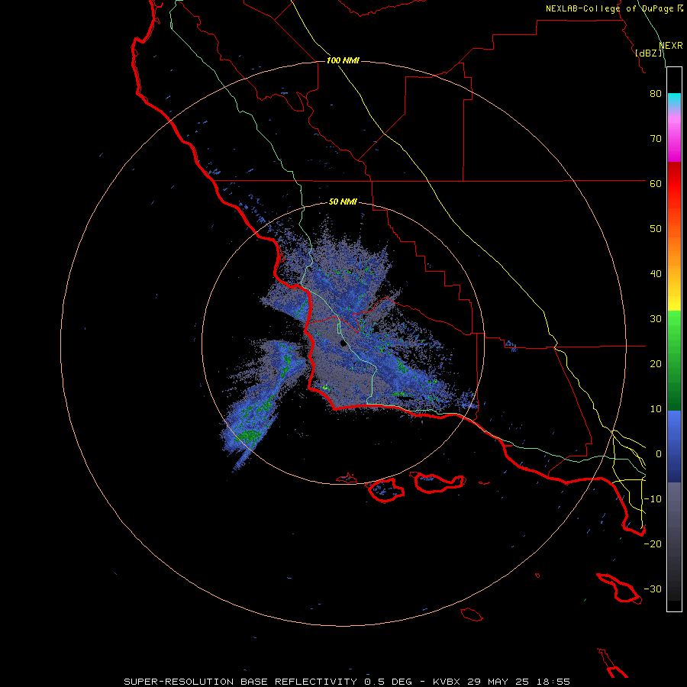Select the -20 value on dBZ scale
The height and width of the screenshot is (687, 687).
point(653,544)
